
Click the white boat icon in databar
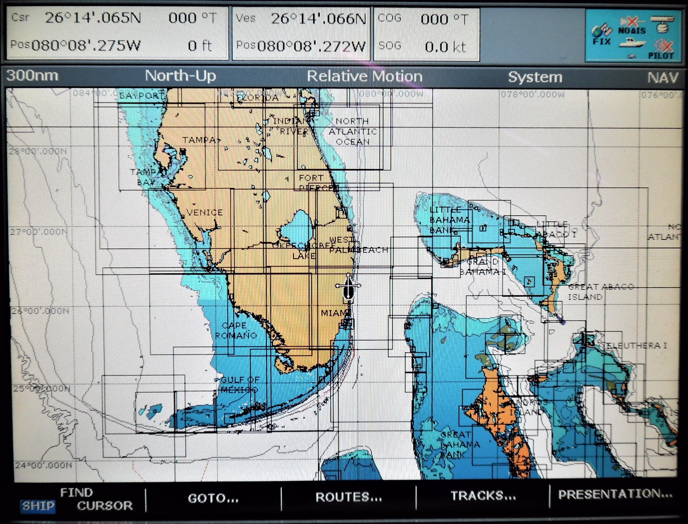click(x=632, y=43)
